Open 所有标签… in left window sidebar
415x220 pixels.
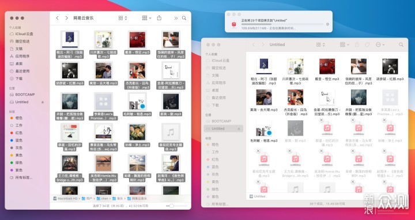pyautogui.click(x=21, y=177)
